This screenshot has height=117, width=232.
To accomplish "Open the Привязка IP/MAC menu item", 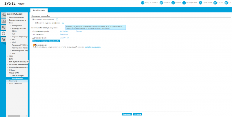I will [x=20, y=45].
